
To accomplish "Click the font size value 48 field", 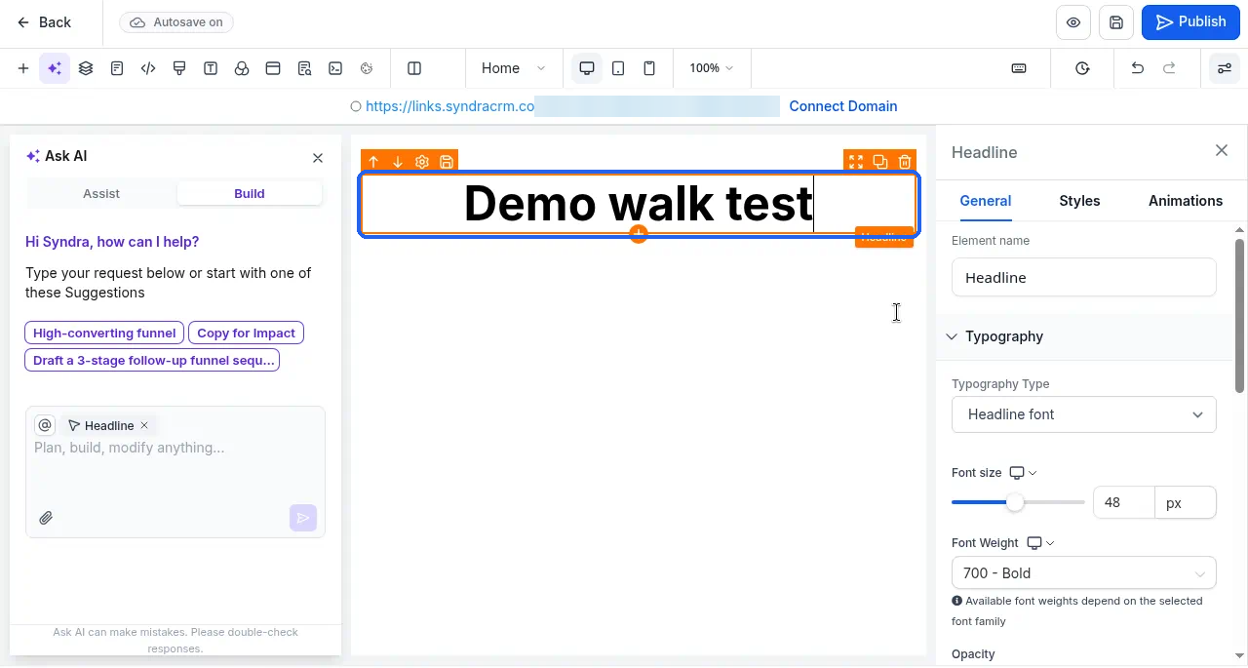I will [x=1123, y=503].
